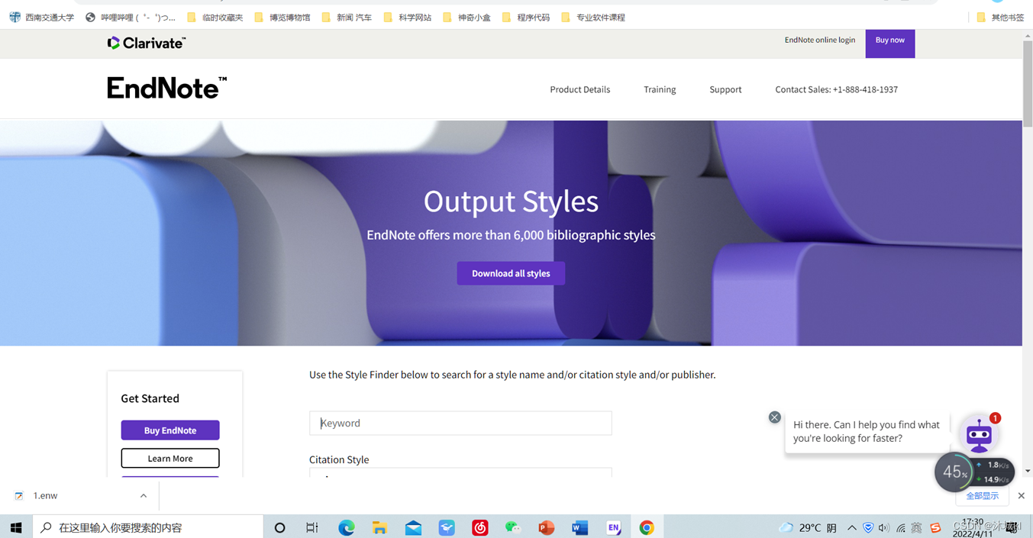Click the Buy EndNote button
This screenshot has width=1033, height=538.
pyautogui.click(x=170, y=430)
